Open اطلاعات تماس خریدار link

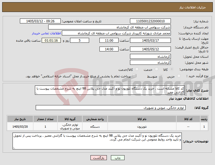click(x=46, y=33)
